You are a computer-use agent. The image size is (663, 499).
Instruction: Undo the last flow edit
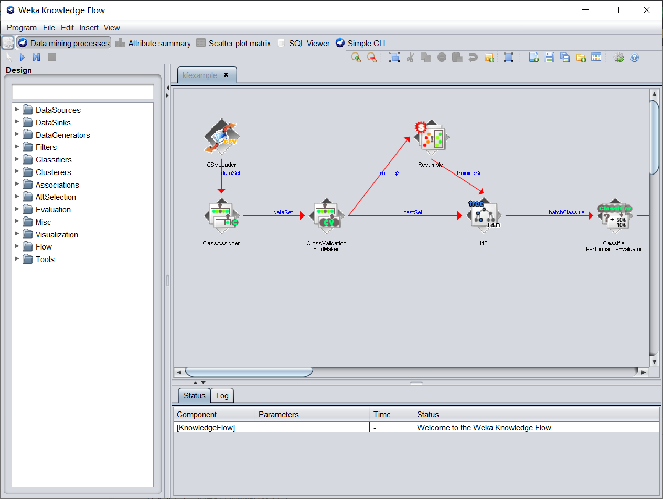(x=473, y=57)
